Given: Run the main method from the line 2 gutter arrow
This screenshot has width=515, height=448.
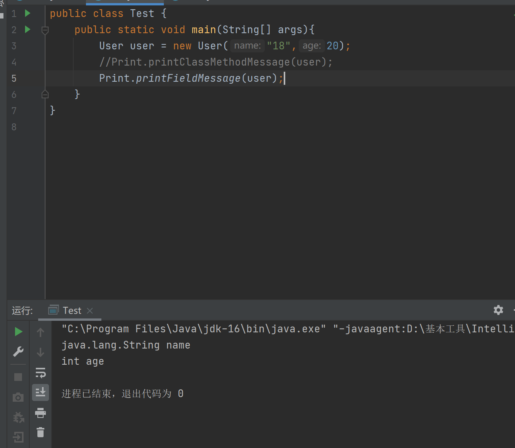Looking at the screenshot, I should click(27, 29).
